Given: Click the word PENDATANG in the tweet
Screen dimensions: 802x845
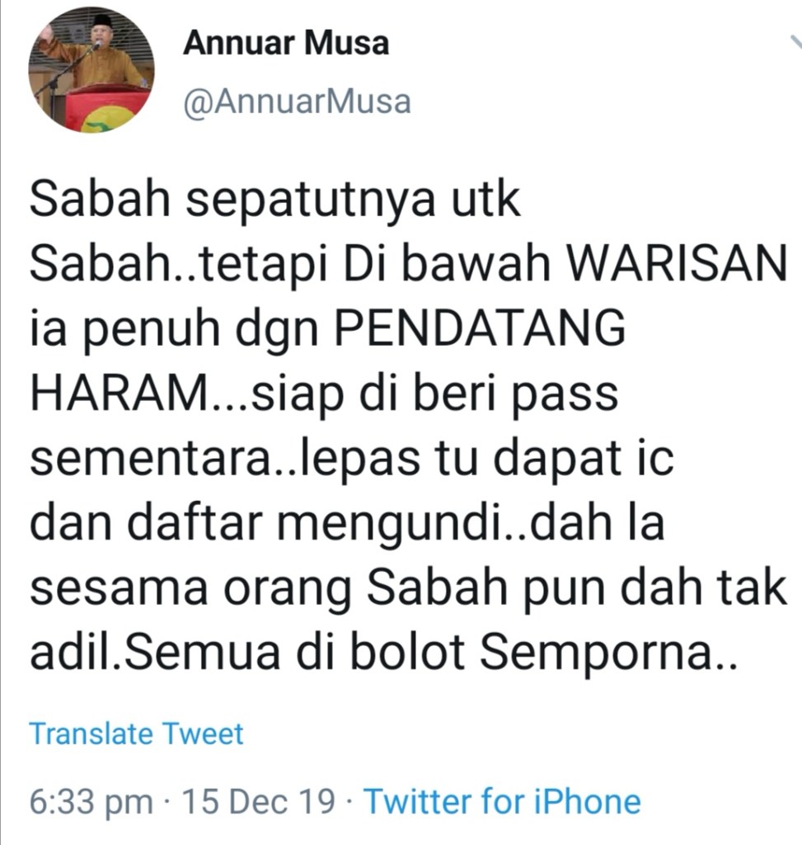Looking at the screenshot, I should click(480, 328).
